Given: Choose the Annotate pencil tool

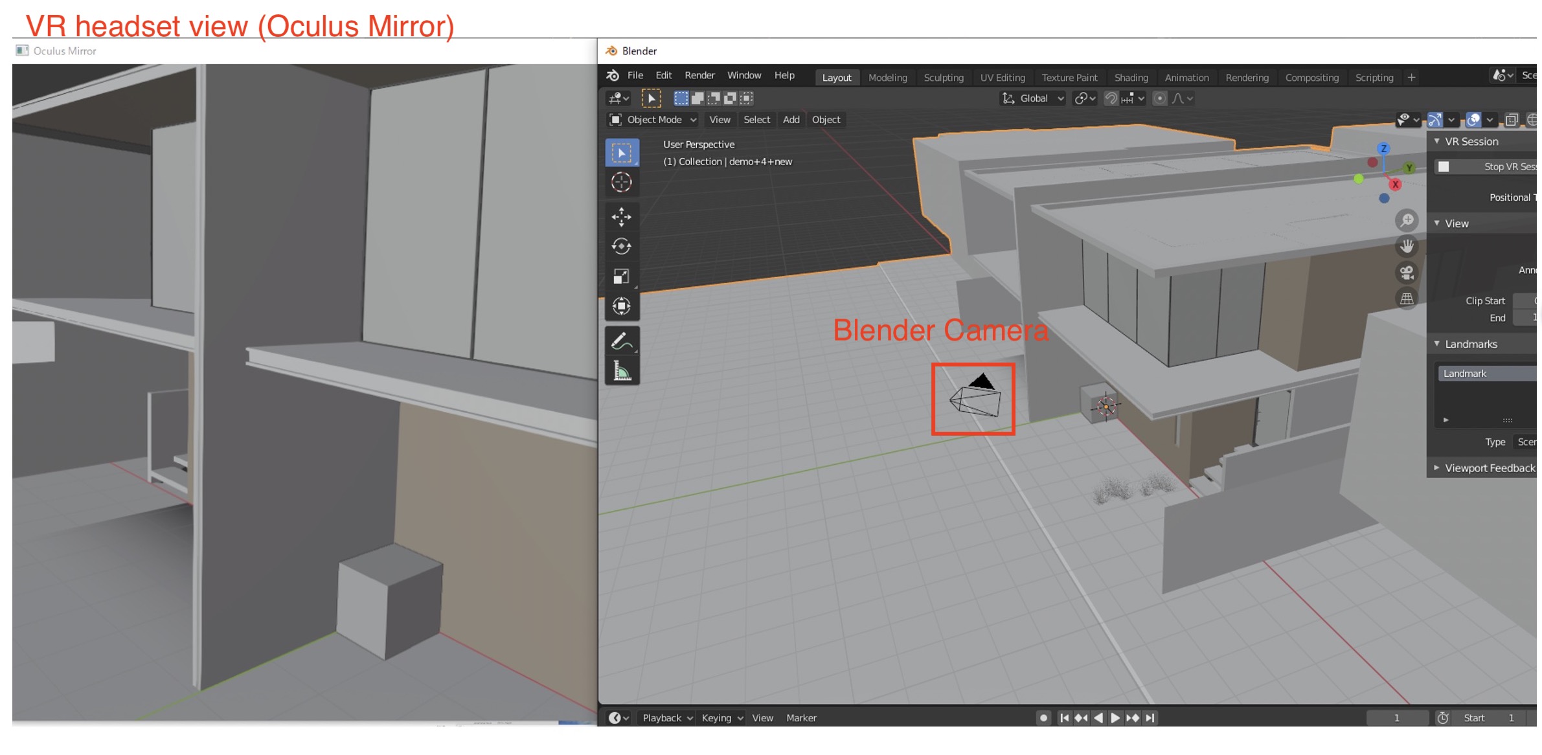Looking at the screenshot, I should (622, 341).
